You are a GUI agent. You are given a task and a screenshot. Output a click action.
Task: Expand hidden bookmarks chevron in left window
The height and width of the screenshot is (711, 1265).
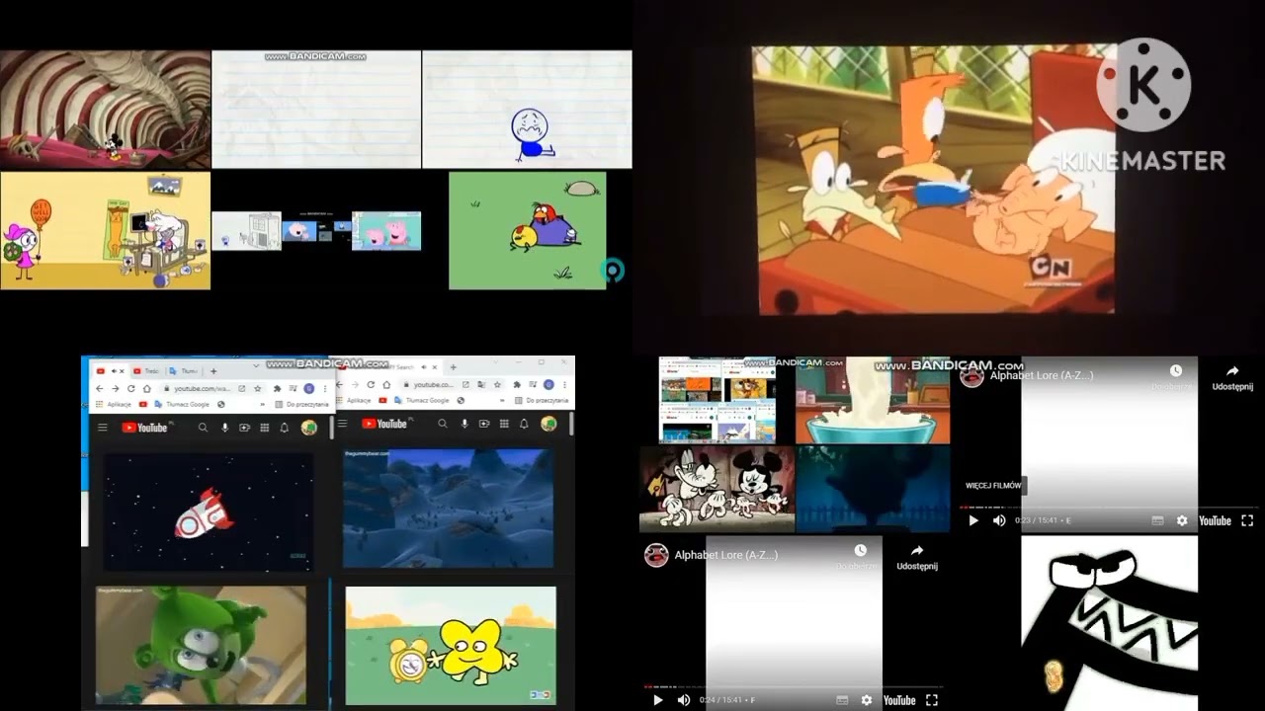tap(262, 404)
